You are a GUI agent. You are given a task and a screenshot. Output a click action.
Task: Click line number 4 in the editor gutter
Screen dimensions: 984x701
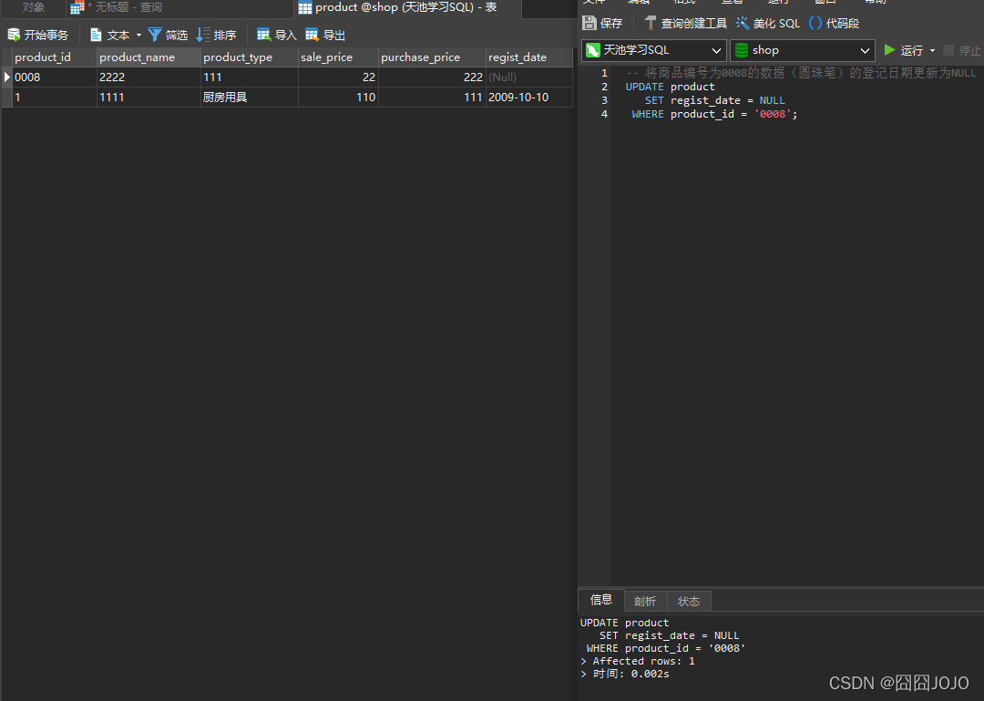click(604, 114)
